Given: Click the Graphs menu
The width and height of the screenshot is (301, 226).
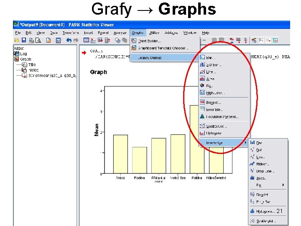Looking at the screenshot, I should coord(138,33).
